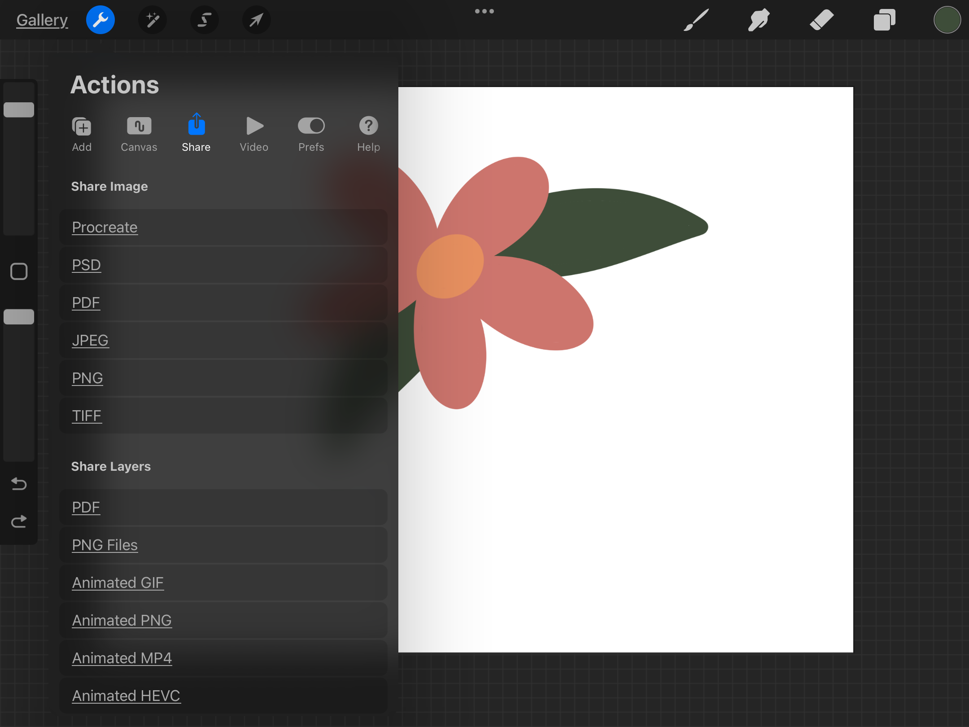
Task: Select the Smudge tool
Action: (x=758, y=19)
